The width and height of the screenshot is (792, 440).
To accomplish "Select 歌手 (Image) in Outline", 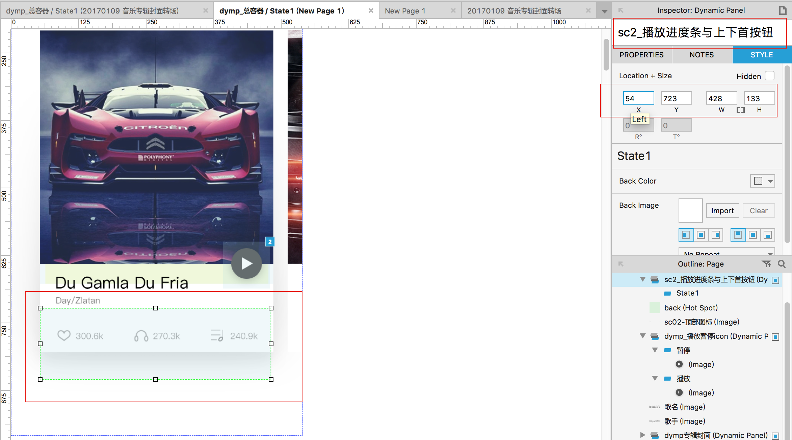I will (685, 421).
